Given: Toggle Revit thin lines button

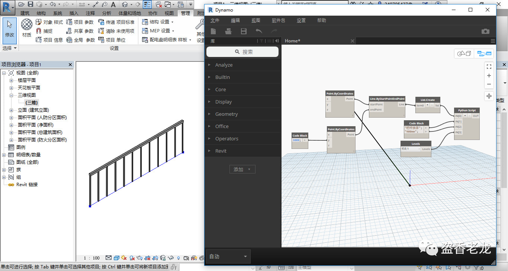Looking at the screenshot, I should (147, 4).
